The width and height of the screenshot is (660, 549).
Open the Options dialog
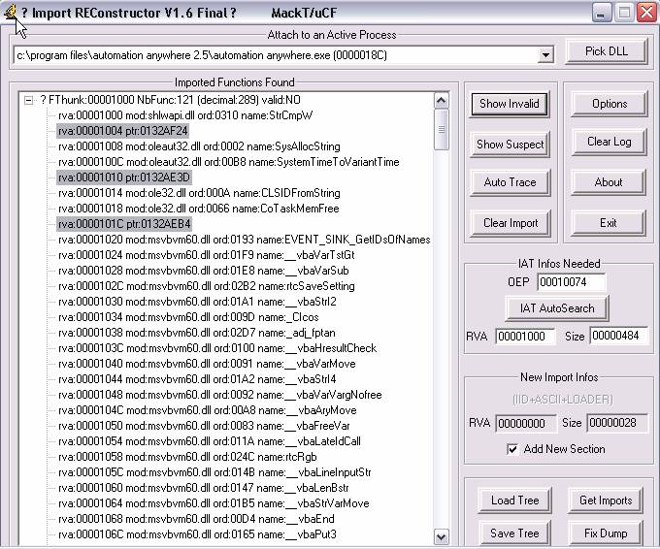coord(610,104)
